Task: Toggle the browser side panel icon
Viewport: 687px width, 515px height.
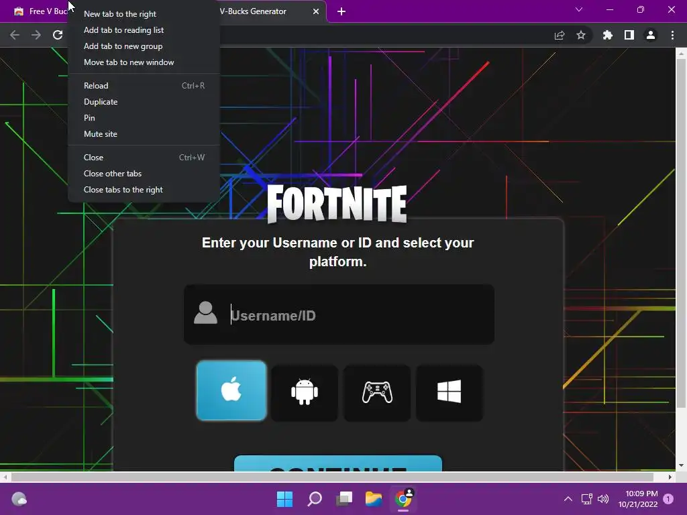Action: tap(629, 35)
